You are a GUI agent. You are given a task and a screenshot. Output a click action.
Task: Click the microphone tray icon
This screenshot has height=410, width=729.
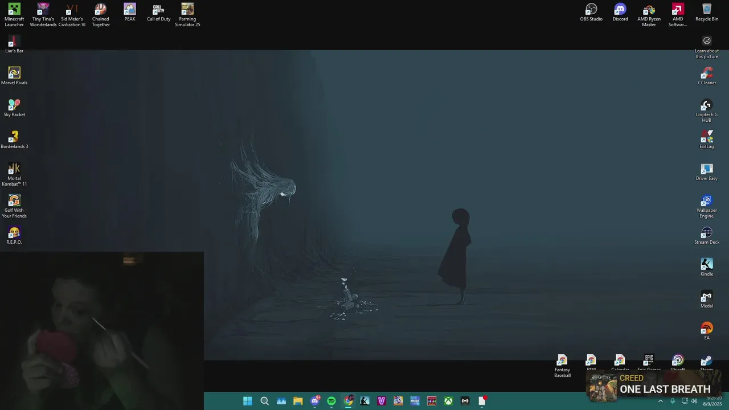pos(673,401)
